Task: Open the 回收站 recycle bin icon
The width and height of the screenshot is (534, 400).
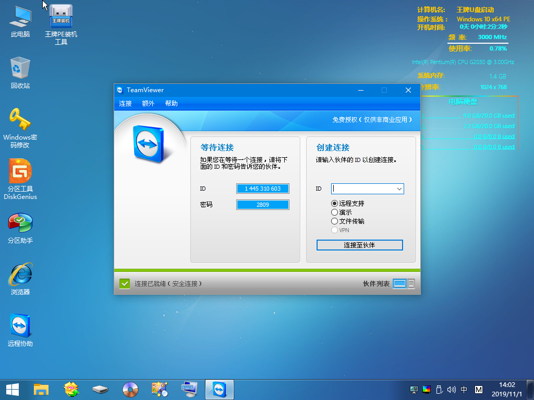Action: [x=20, y=73]
